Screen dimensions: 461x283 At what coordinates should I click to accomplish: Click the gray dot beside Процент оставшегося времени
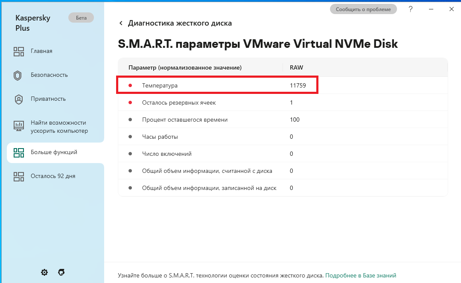coord(130,120)
